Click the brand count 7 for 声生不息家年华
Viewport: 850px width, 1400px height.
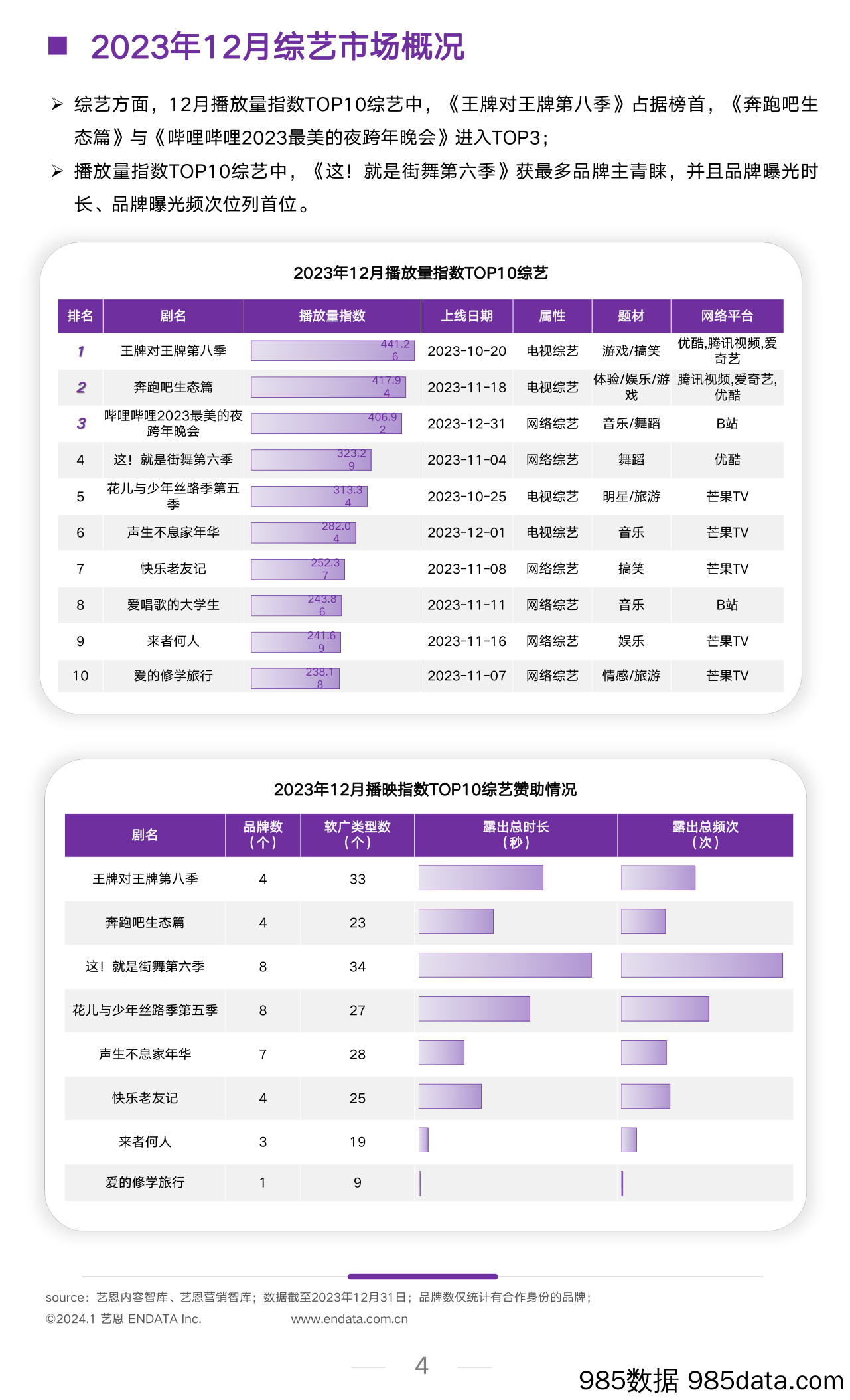(x=263, y=1054)
